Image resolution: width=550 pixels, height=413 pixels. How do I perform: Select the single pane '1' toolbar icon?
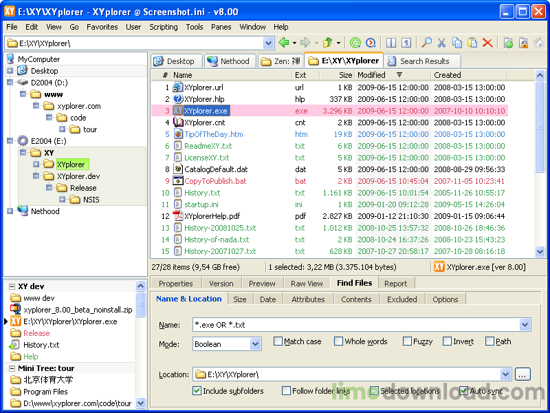click(406, 43)
